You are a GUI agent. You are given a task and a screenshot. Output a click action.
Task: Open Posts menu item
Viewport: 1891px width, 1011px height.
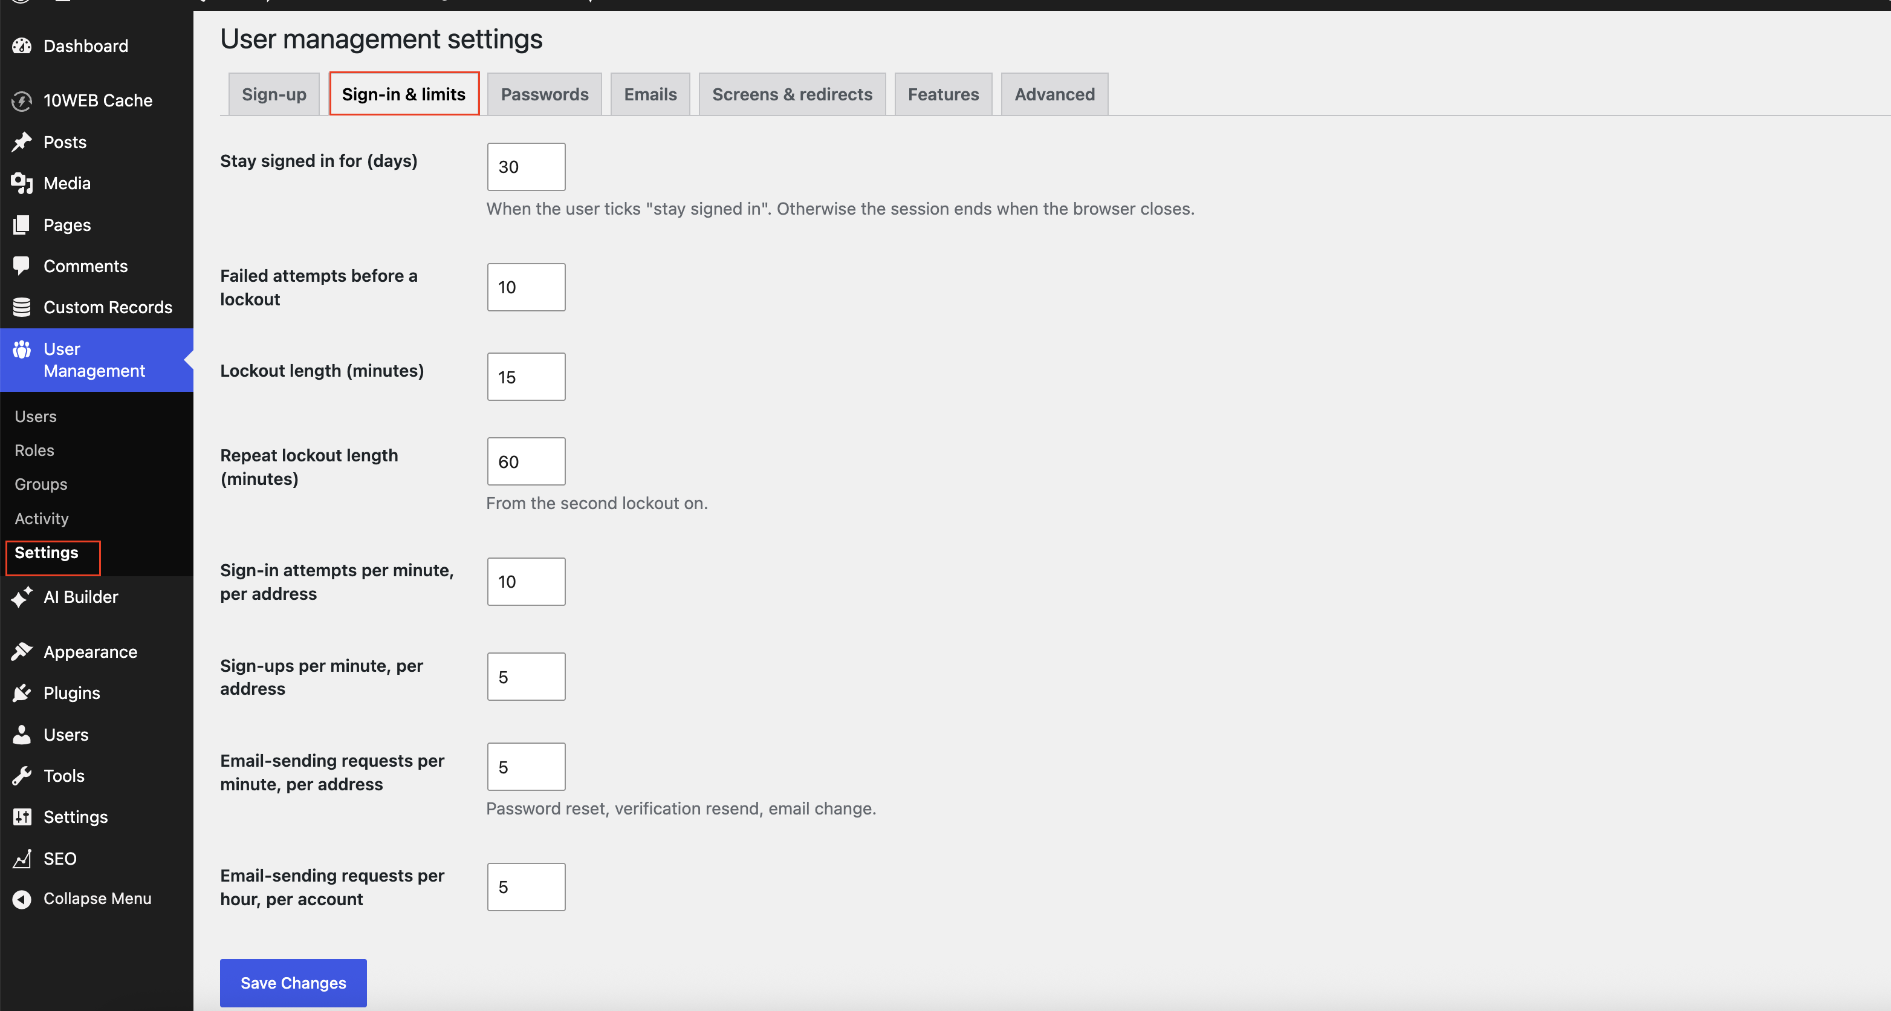click(96, 141)
